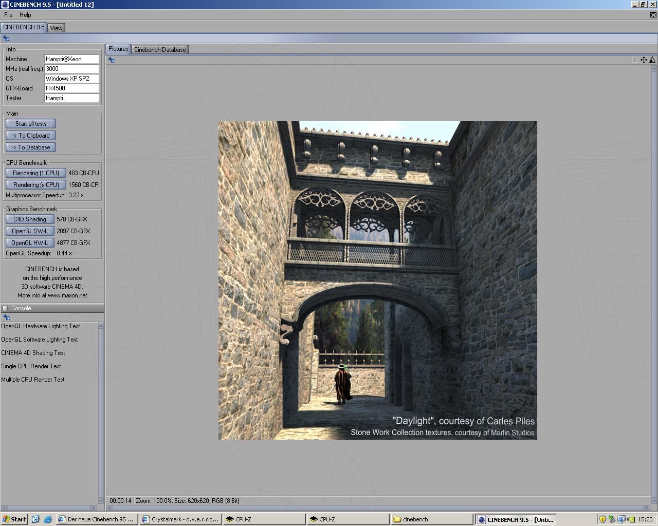This screenshot has height=526, width=658.
Task: Click the Console down scroll arrow
Action: click(101, 500)
